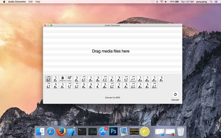Select the W64 format icon
This screenshot has width=221, height=138.
coord(48,86)
